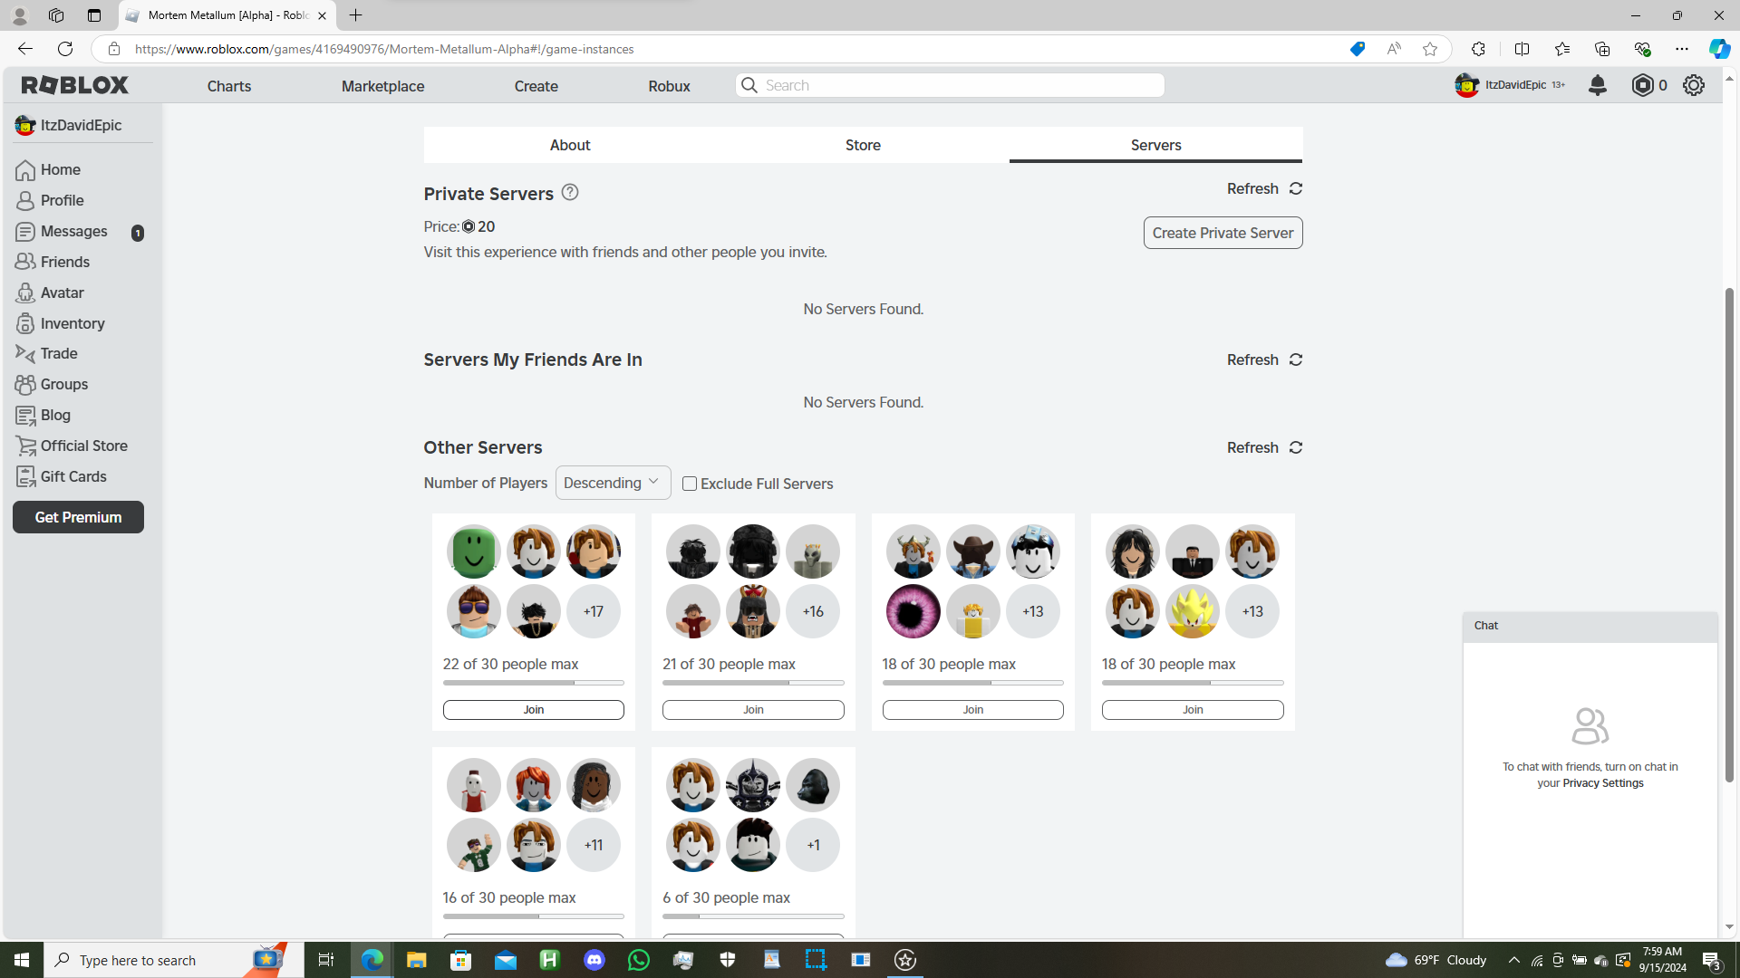Join the 21 of 30 people server
The height and width of the screenshot is (978, 1740).
tap(753, 710)
